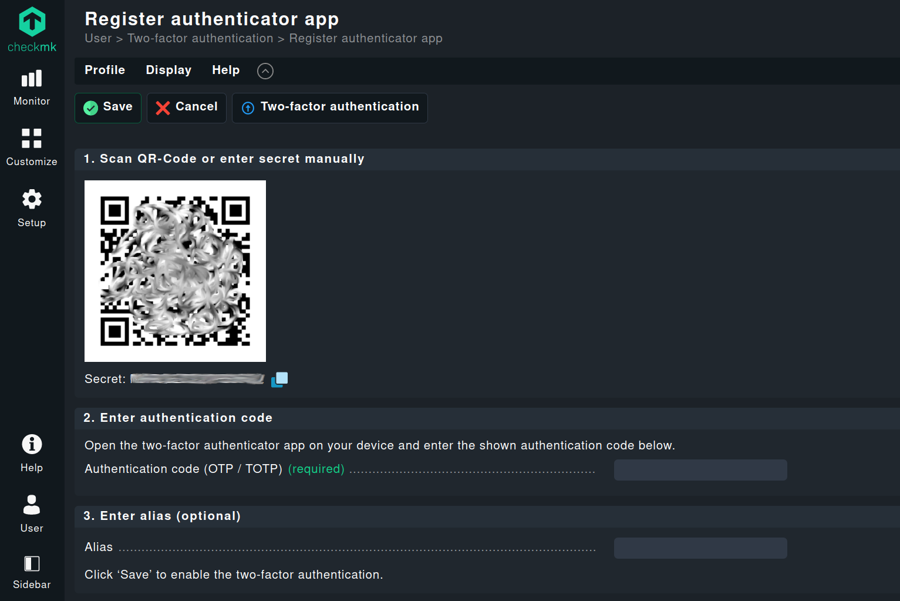Image resolution: width=900 pixels, height=601 pixels.
Task: Click the Save button
Action: tap(108, 108)
